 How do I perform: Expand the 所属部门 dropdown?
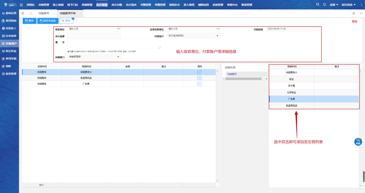click(x=118, y=57)
